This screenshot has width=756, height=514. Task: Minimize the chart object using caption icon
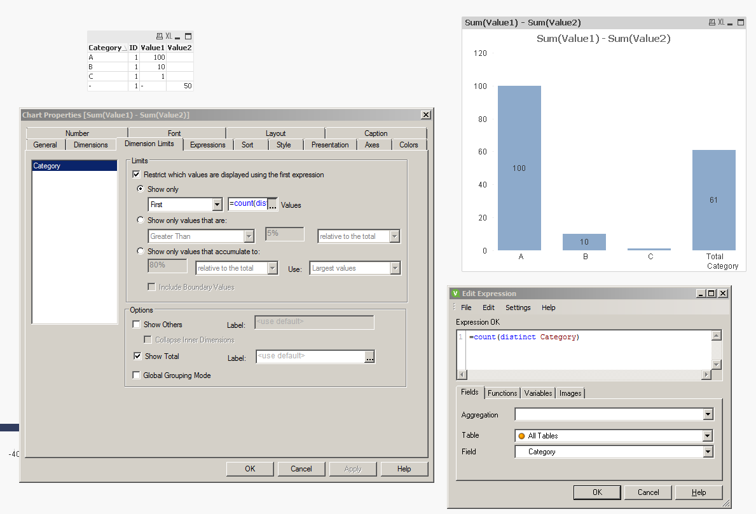click(730, 23)
